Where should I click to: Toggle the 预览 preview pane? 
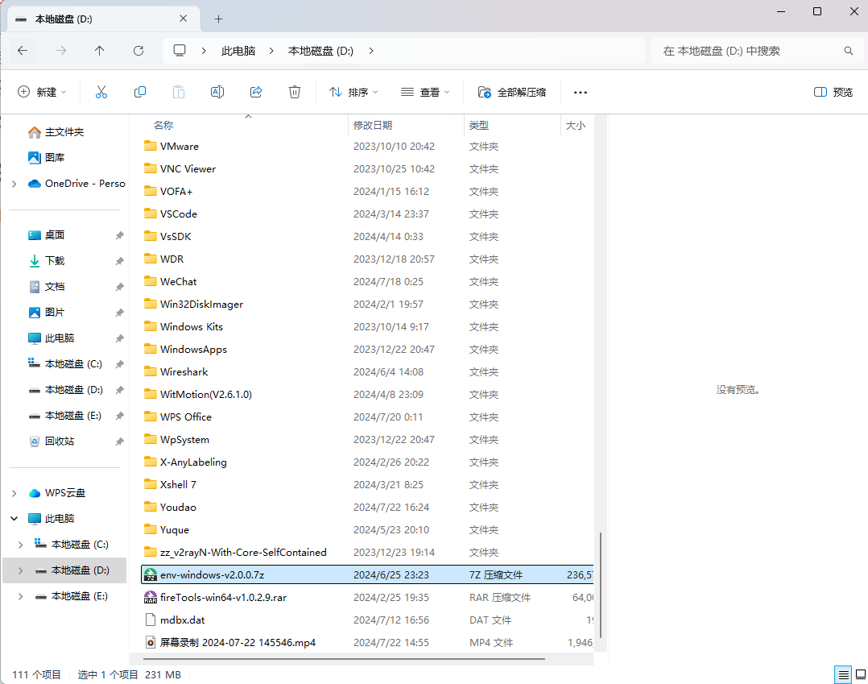tap(833, 92)
